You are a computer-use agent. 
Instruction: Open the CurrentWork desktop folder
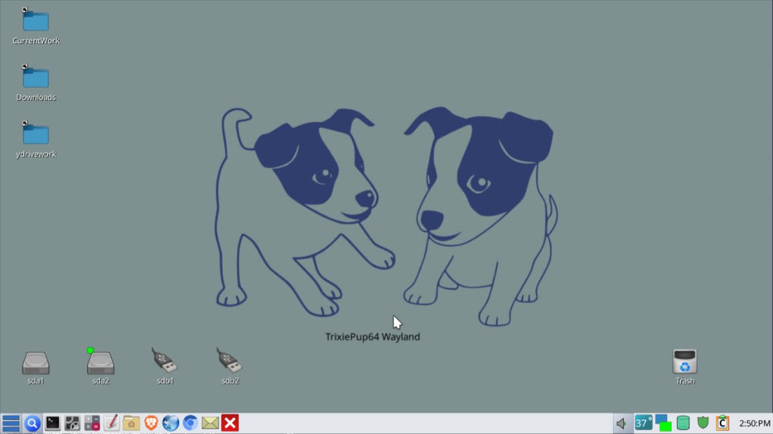35,23
